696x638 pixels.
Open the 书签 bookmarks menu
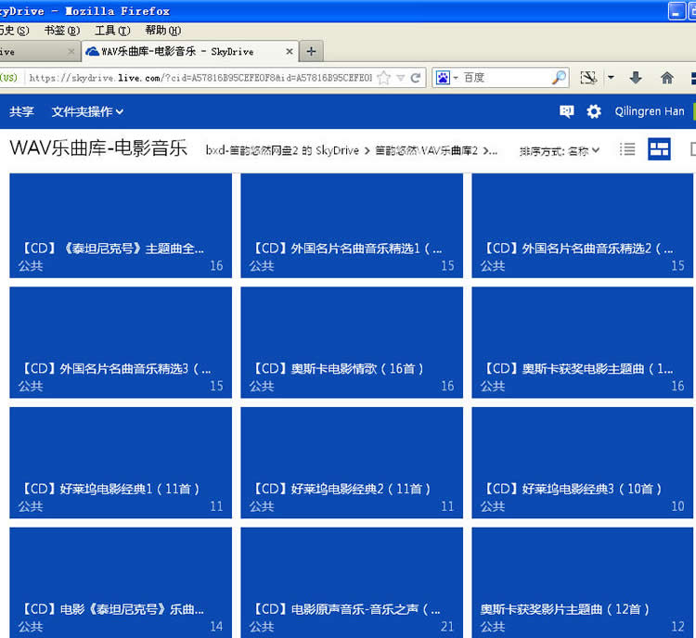pyautogui.click(x=61, y=31)
